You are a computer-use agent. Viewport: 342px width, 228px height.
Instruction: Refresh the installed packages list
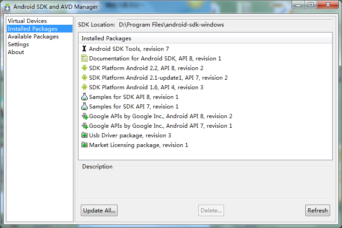(x=318, y=211)
